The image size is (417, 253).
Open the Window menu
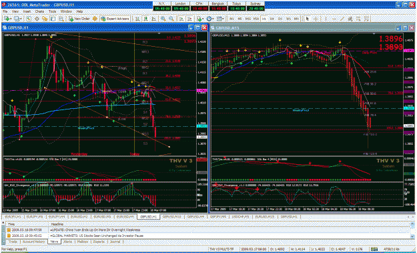coord(66,11)
